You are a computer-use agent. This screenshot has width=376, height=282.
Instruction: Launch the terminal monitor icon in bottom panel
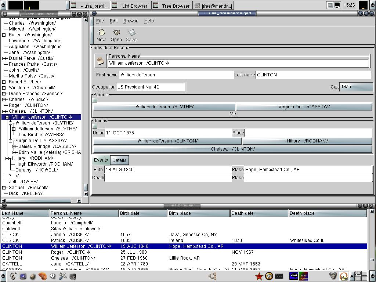(23, 276)
